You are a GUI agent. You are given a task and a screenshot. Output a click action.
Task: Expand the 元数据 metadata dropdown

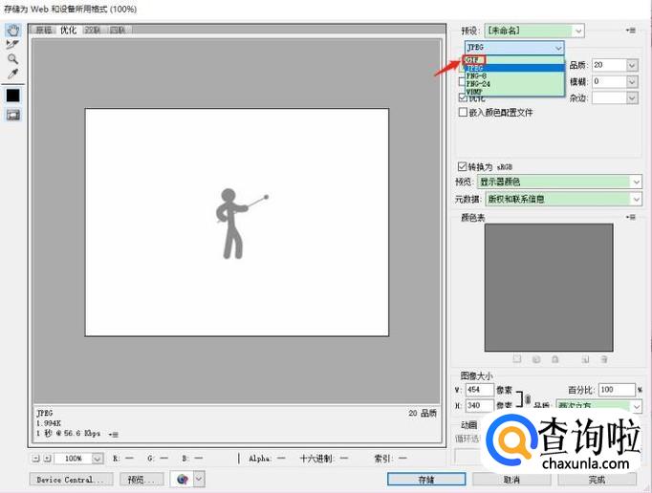click(x=562, y=199)
